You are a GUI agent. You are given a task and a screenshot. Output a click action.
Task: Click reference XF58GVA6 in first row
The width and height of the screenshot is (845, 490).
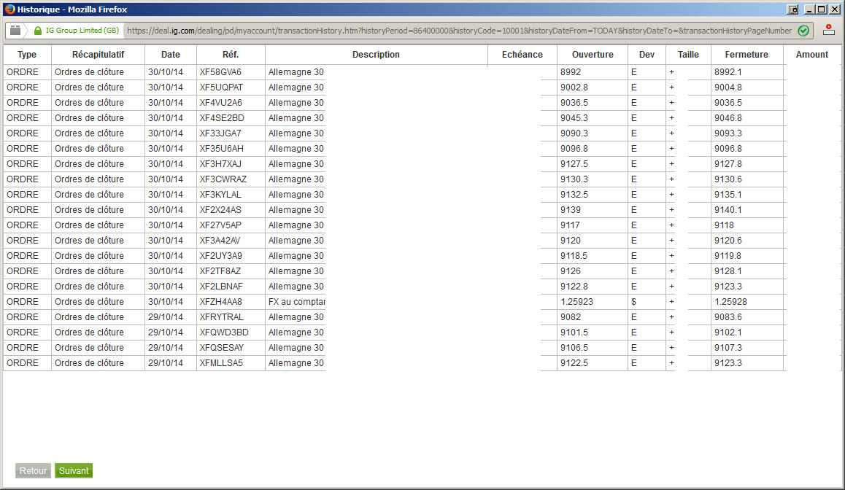coord(220,72)
